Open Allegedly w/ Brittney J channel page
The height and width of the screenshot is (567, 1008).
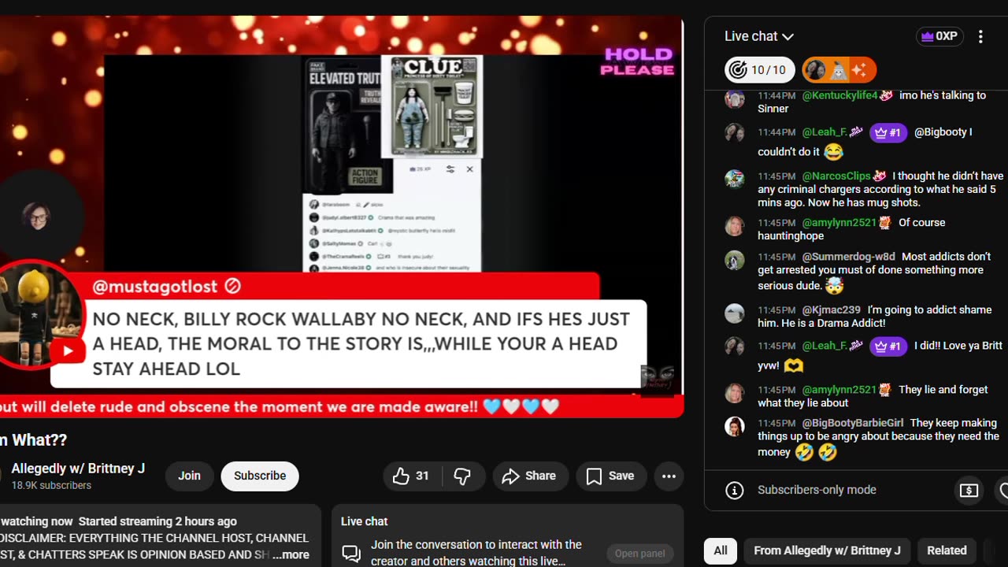coord(78,469)
